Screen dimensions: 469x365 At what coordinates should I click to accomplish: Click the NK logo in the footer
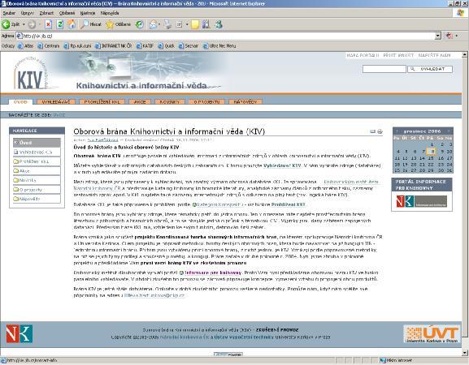[x=20, y=333]
